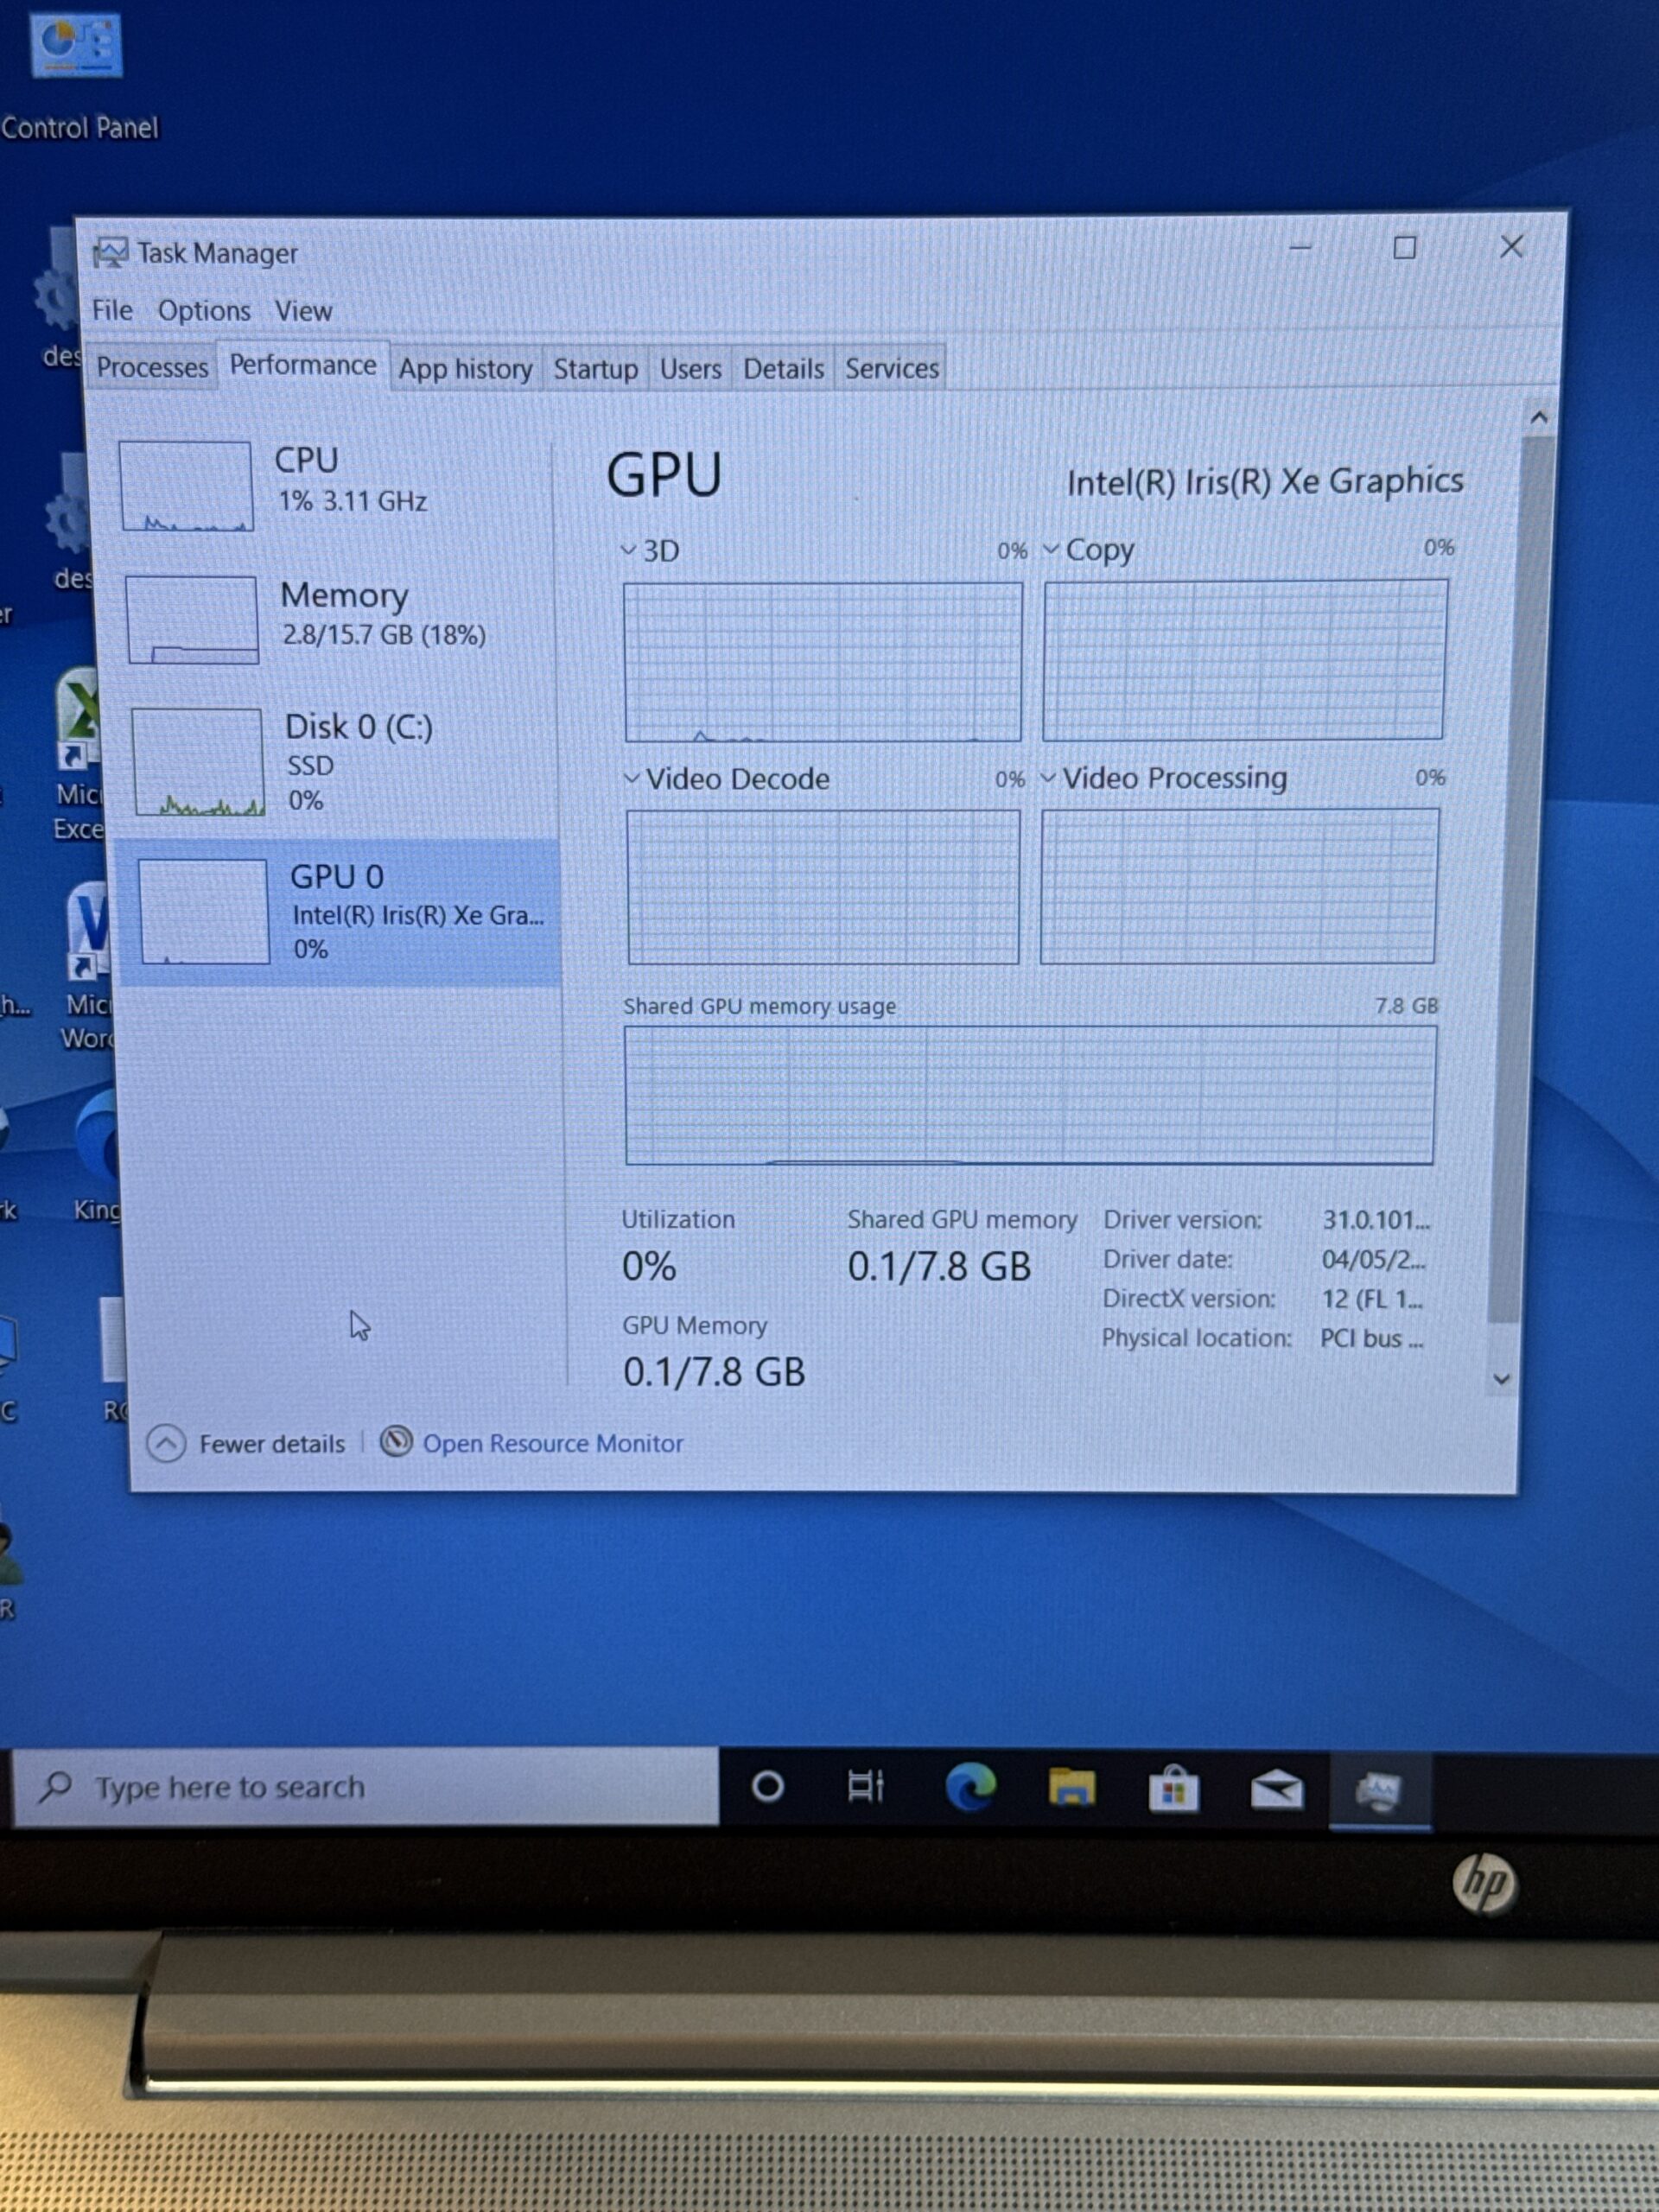Open Mail app from the taskbar
The image size is (1659, 2212).
tap(1277, 1790)
